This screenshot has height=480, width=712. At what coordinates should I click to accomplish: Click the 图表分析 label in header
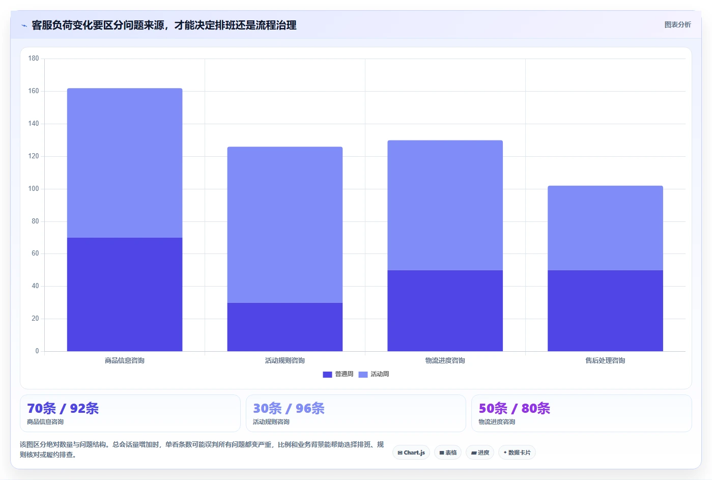point(677,24)
